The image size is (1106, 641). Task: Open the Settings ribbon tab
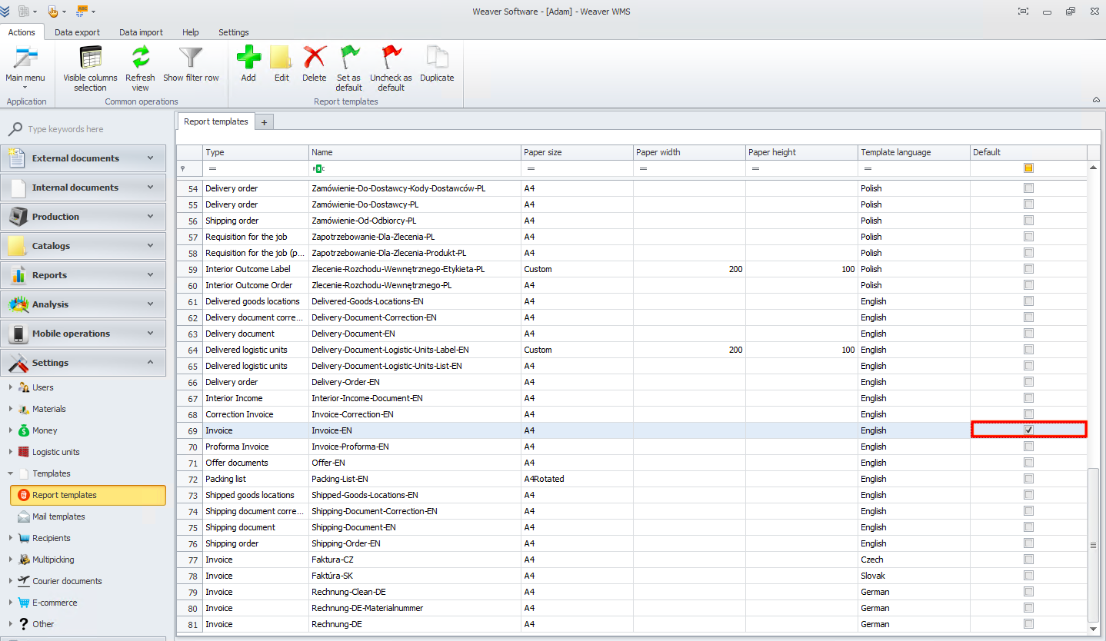coord(233,32)
